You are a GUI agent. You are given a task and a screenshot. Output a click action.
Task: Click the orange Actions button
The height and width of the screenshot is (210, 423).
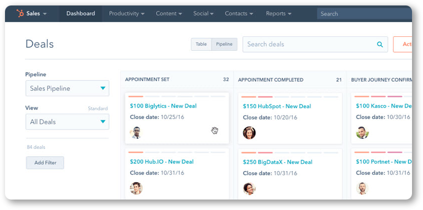tap(403, 44)
